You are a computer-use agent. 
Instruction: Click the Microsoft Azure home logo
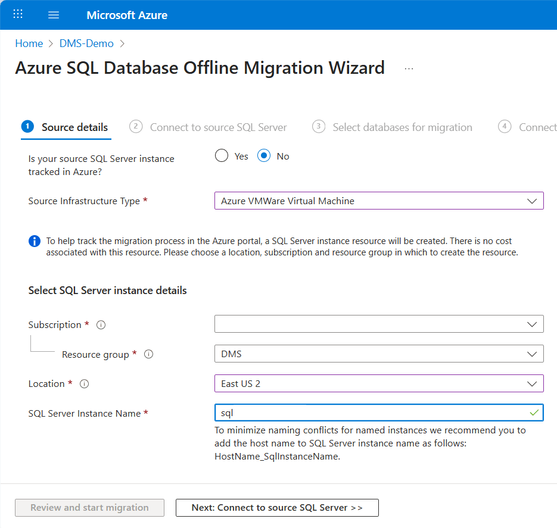pos(127,14)
